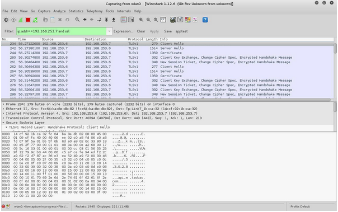Click the Apply filter button
338x212 pixels.
[x=154, y=31]
